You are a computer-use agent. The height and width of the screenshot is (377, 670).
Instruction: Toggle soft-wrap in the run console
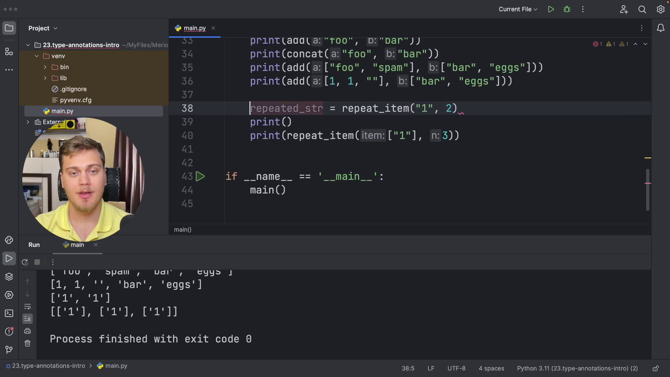tap(27, 306)
